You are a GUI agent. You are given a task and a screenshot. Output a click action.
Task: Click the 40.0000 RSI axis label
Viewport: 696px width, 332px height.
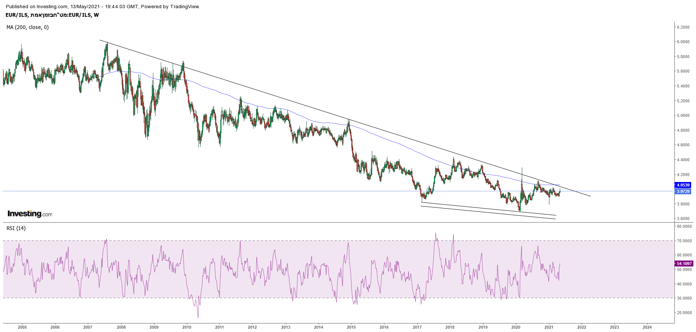tap(684, 284)
